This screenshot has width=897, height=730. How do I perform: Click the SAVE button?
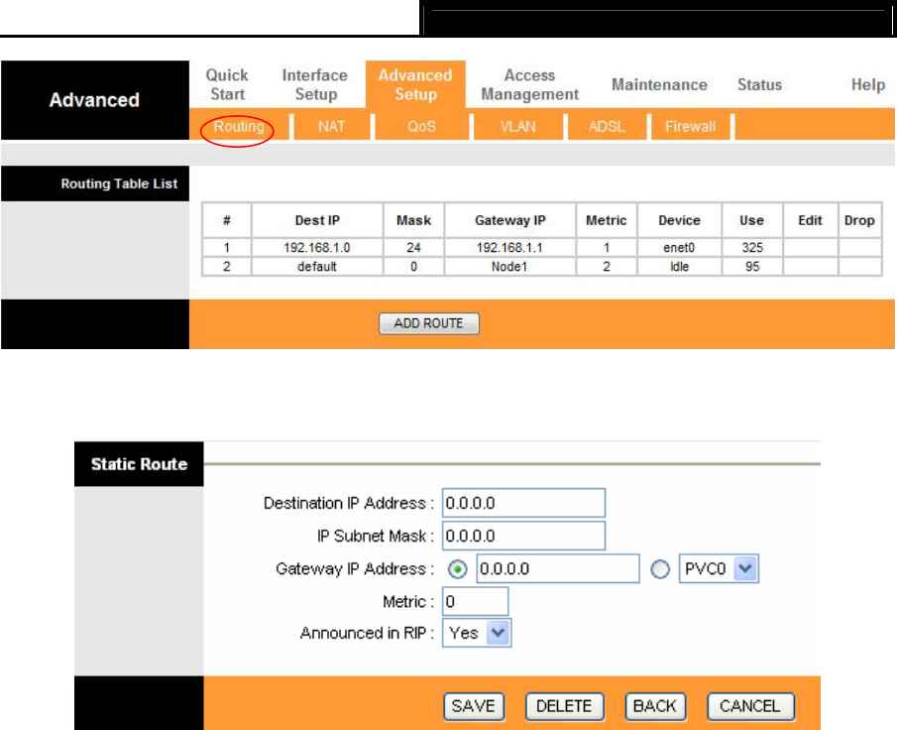474,706
